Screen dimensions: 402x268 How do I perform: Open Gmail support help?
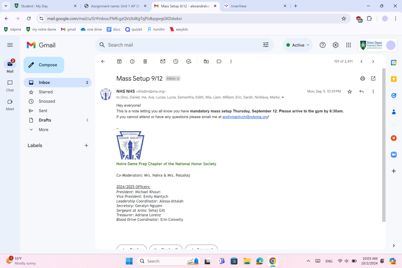[x=323, y=45]
